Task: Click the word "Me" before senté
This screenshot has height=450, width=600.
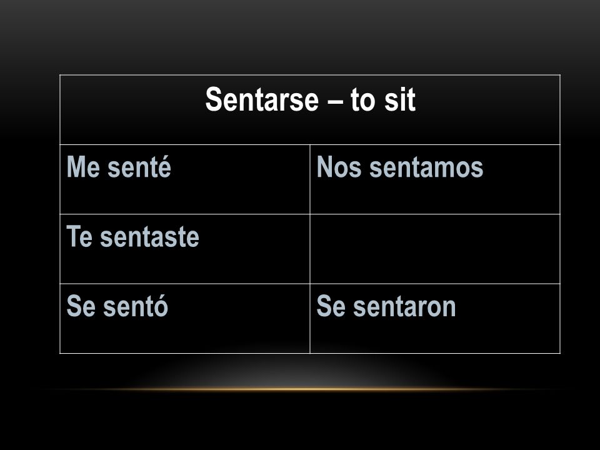Action: pos(83,167)
